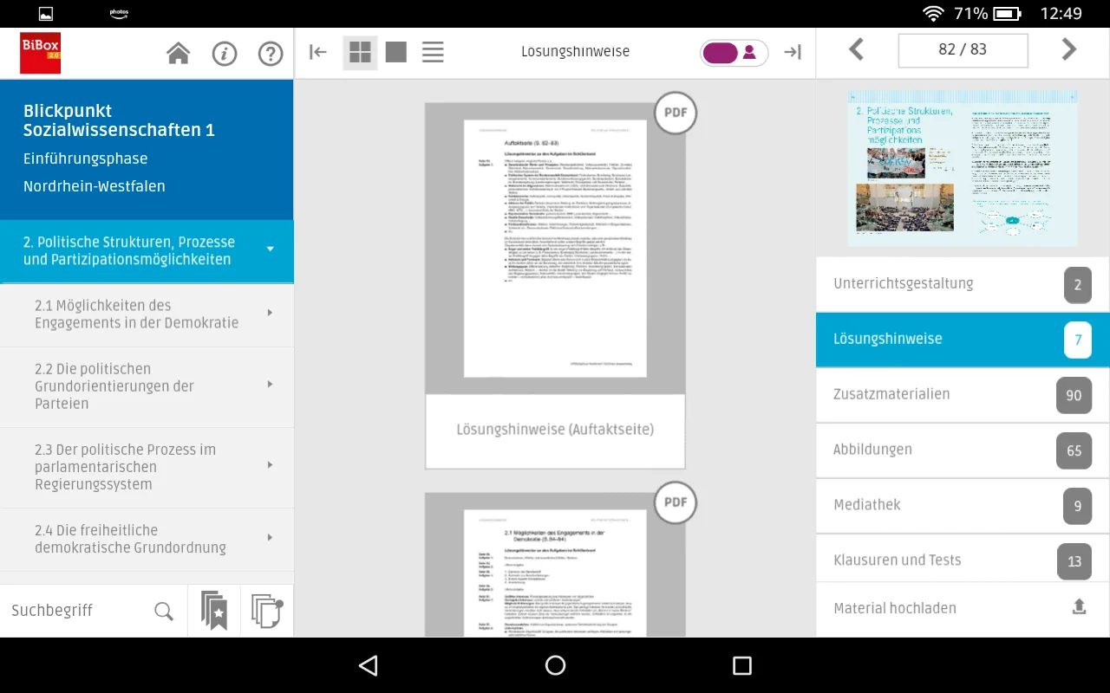Switch to single large tile view

[396, 52]
